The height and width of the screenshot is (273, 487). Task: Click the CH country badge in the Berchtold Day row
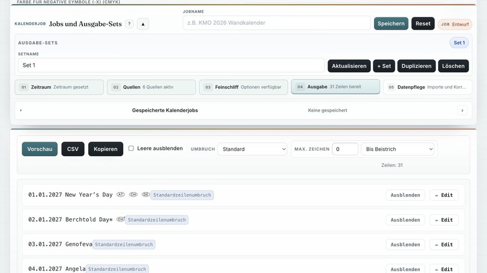click(x=120, y=219)
